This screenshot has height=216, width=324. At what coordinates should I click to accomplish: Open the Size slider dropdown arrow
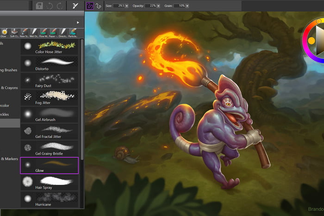click(127, 6)
